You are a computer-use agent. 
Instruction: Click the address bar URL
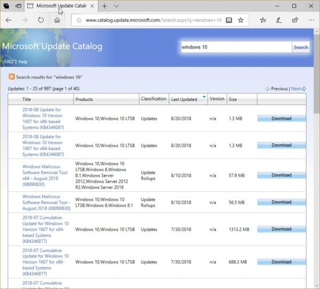(x=154, y=20)
